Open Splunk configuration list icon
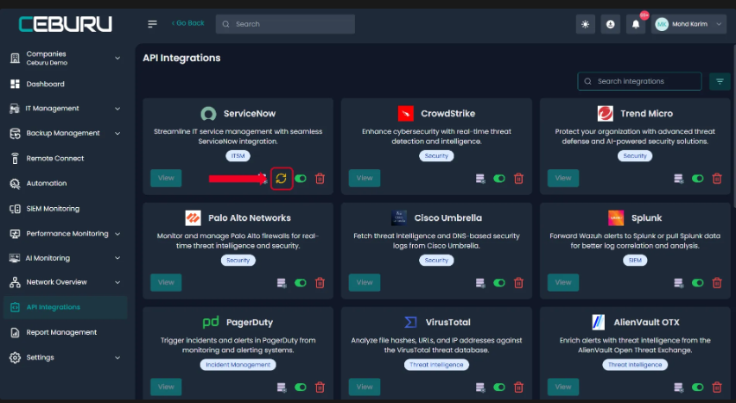 [x=678, y=283]
